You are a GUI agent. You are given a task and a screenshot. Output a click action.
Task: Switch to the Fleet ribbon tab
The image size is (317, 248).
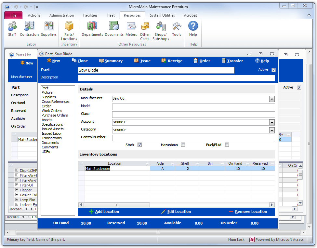pos(111,15)
